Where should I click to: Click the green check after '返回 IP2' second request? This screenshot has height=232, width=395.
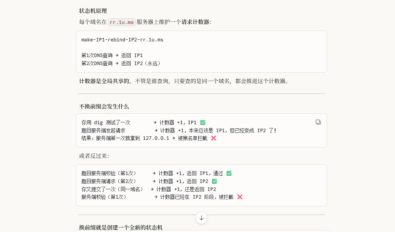click(x=214, y=181)
